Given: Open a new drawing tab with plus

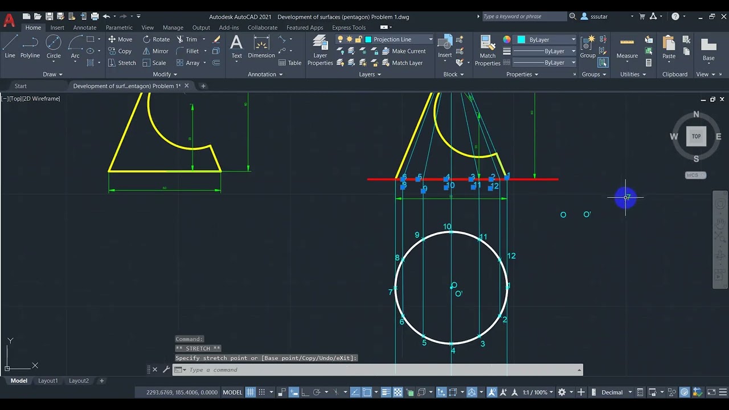Looking at the screenshot, I should tap(203, 86).
